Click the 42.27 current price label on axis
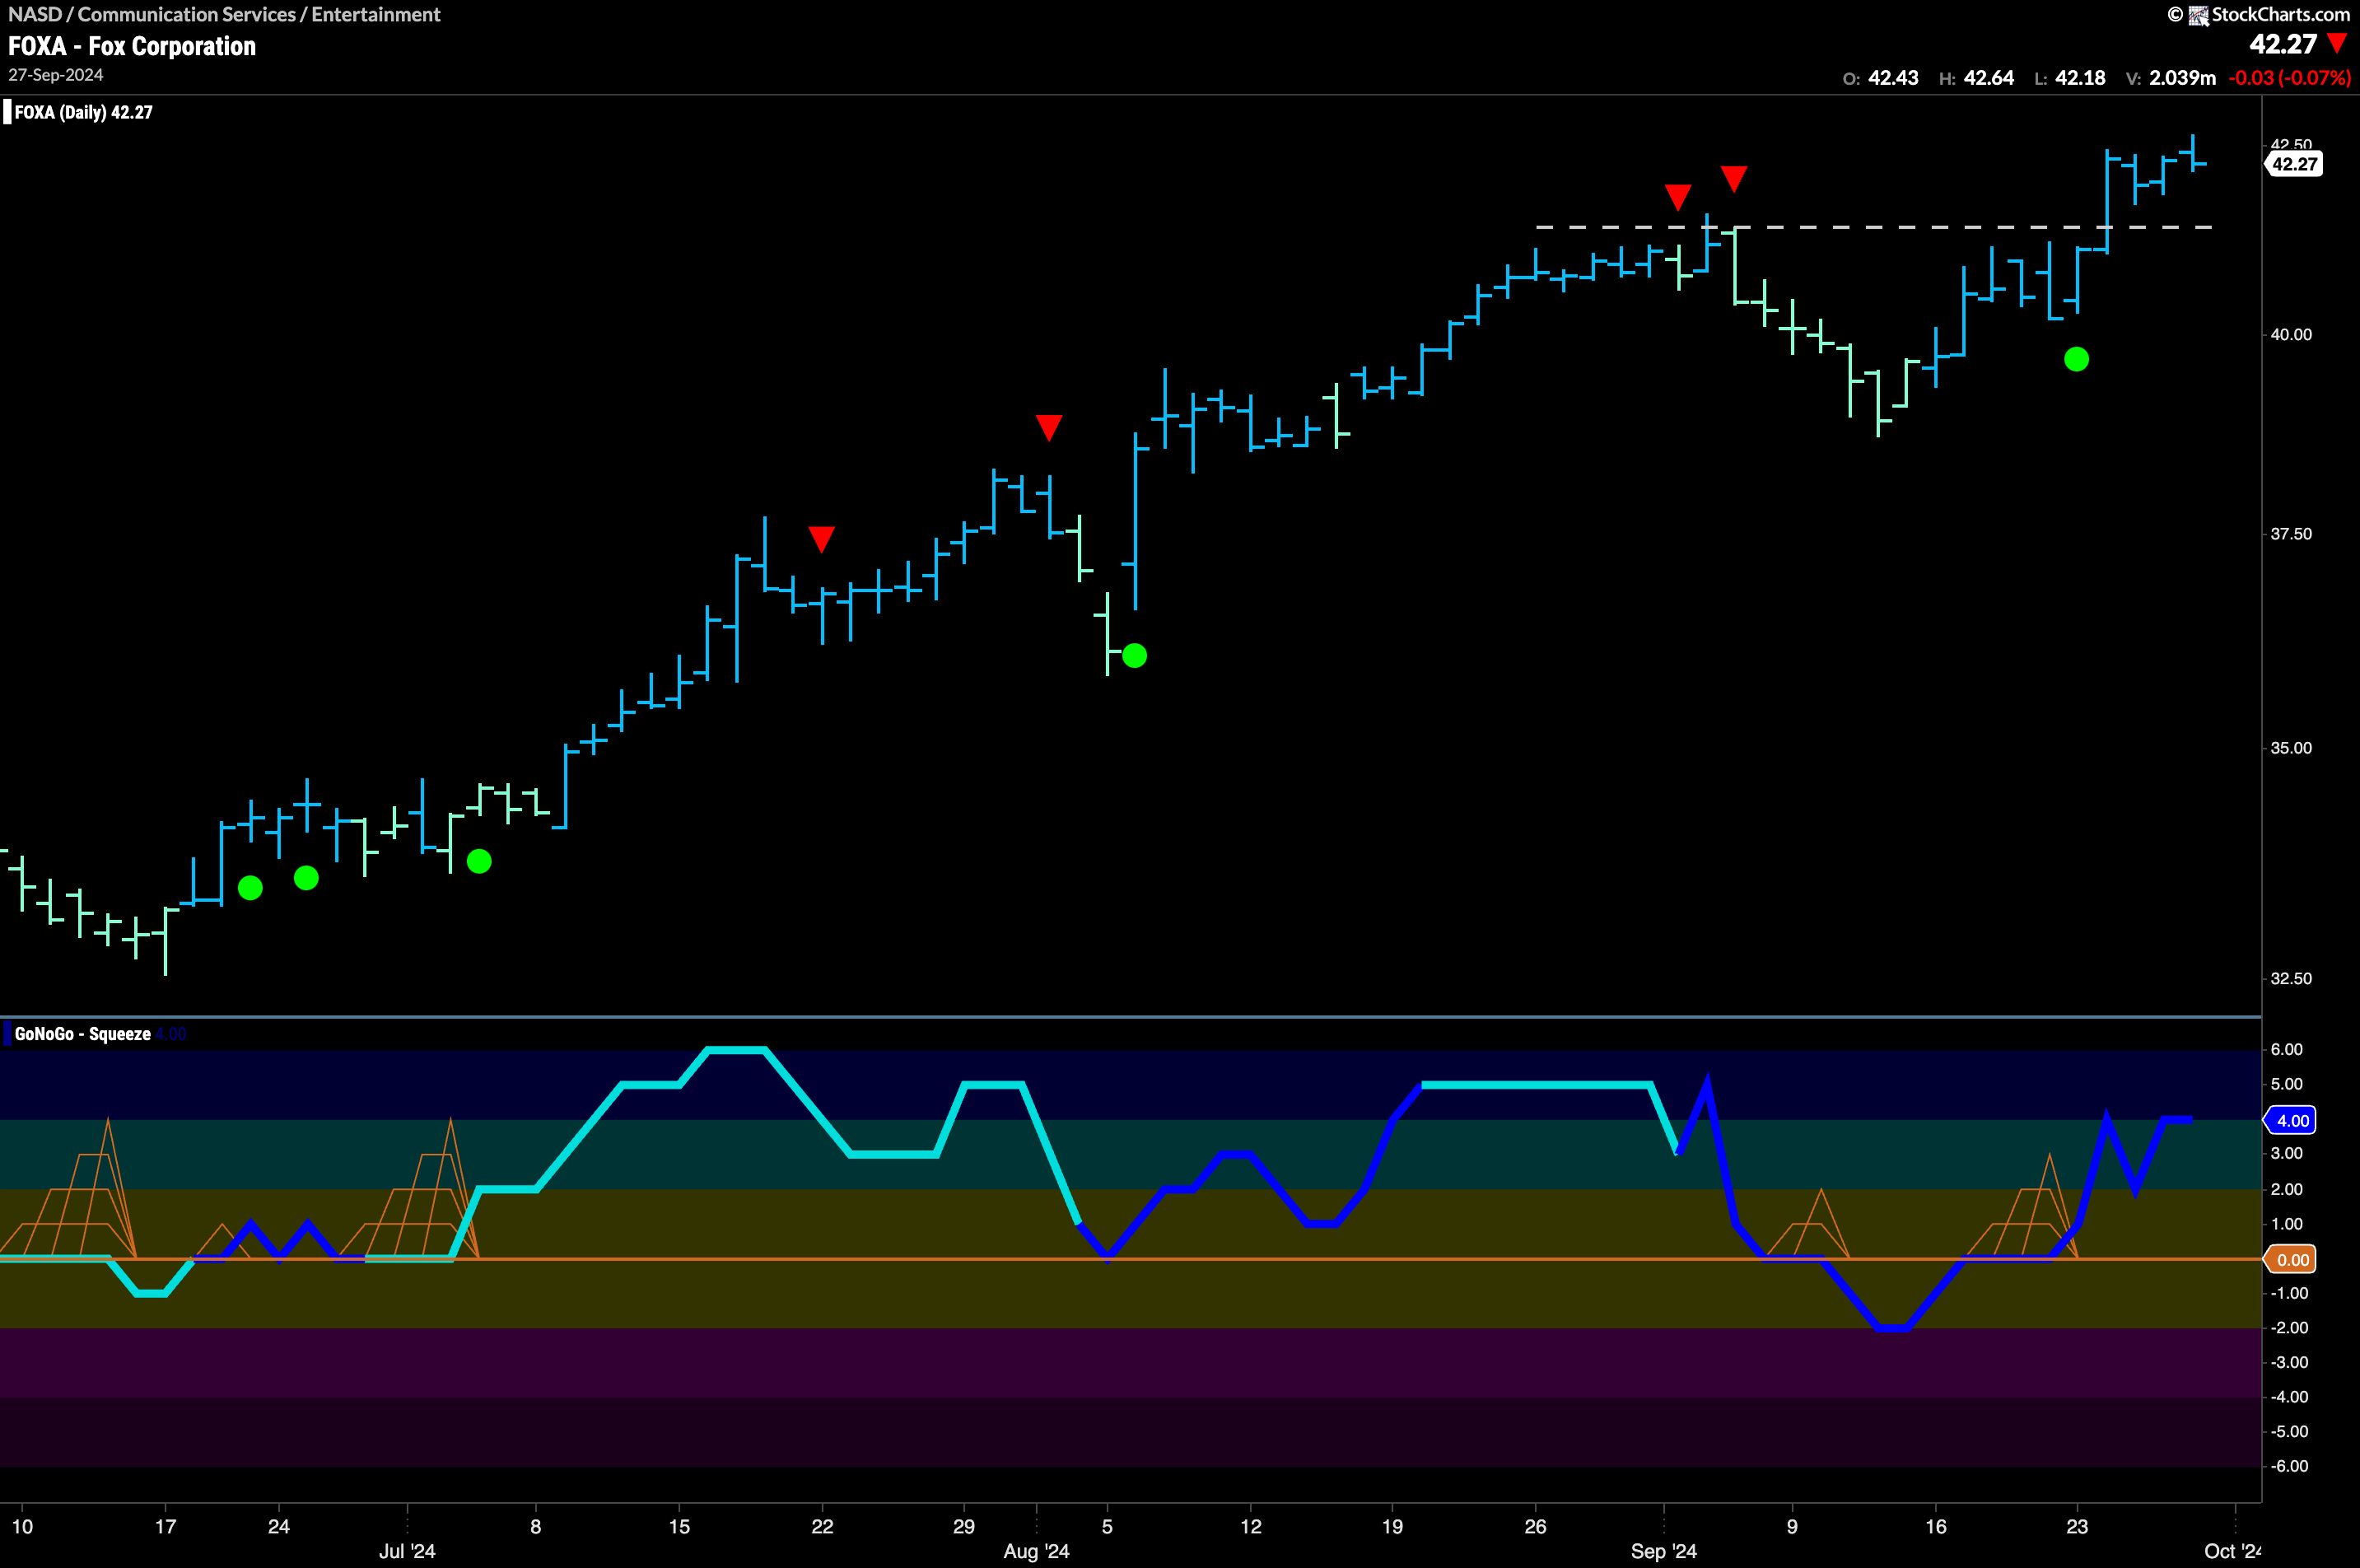 point(2293,164)
